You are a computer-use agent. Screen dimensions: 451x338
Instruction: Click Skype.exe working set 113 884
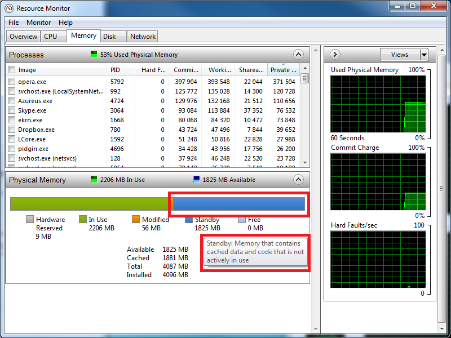tap(220, 110)
